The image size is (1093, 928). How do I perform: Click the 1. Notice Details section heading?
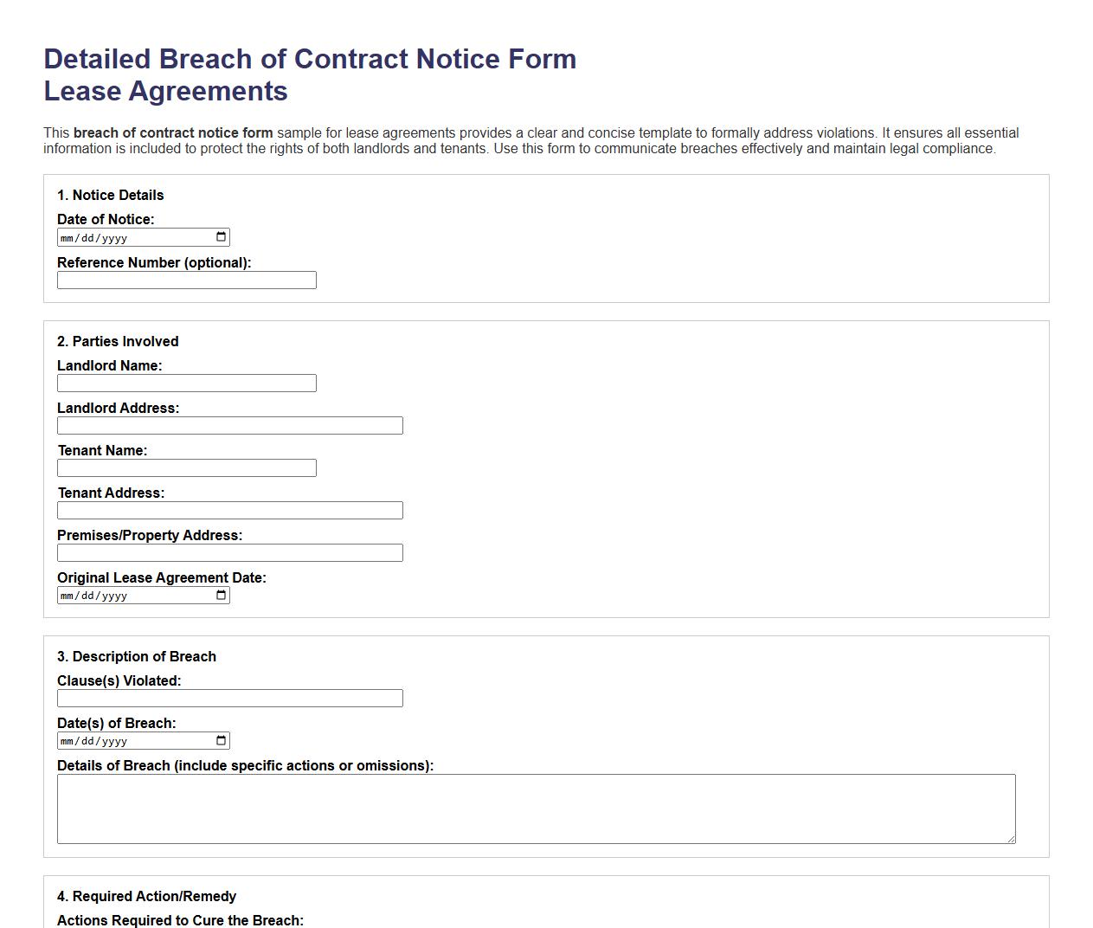[x=111, y=195]
